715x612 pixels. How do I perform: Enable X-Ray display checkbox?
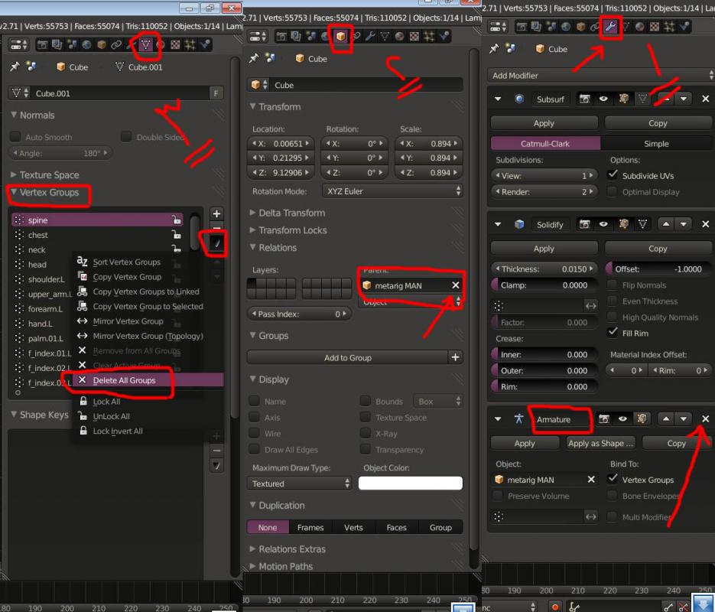point(365,433)
